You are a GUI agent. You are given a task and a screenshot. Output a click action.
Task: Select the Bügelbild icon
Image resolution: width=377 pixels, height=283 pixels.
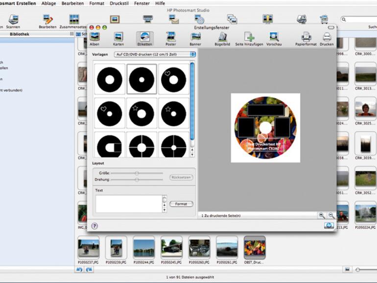(222, 38)
